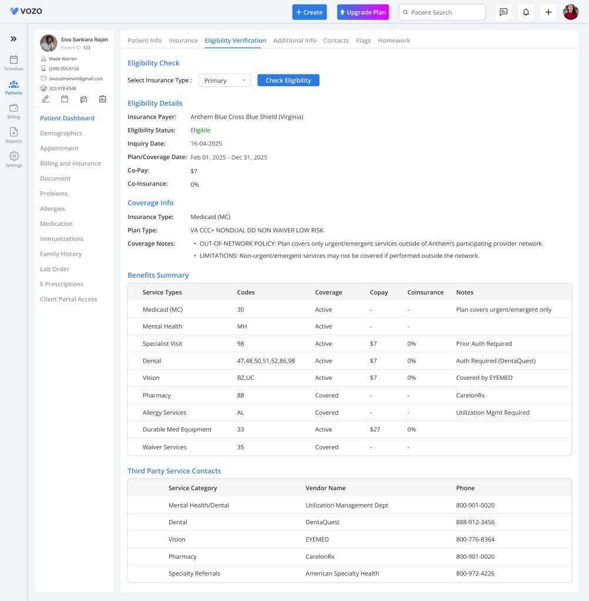The height and width of the screenshot is (601, 589).
Task: View the Medication section
Action: [x=56, y=224]
